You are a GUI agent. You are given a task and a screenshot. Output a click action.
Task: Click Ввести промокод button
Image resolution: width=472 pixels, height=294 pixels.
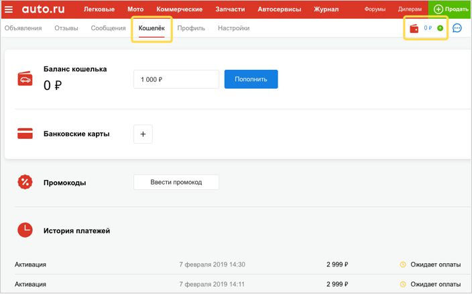[x=176, y=182]
